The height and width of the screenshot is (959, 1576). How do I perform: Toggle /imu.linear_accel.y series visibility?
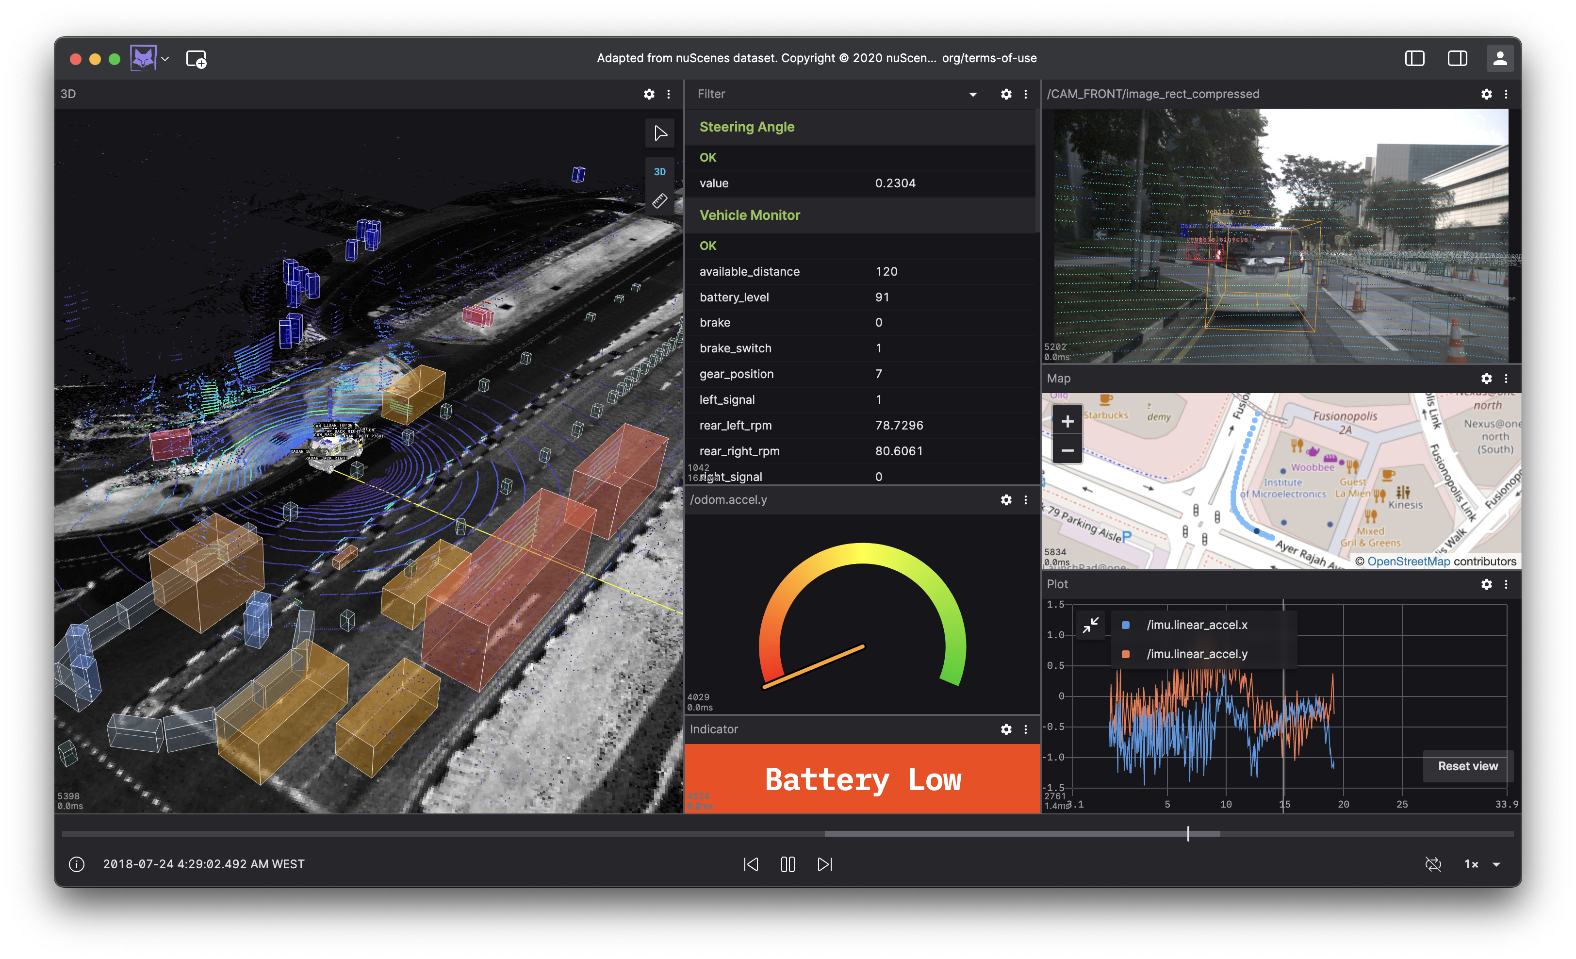[1125, 654]
